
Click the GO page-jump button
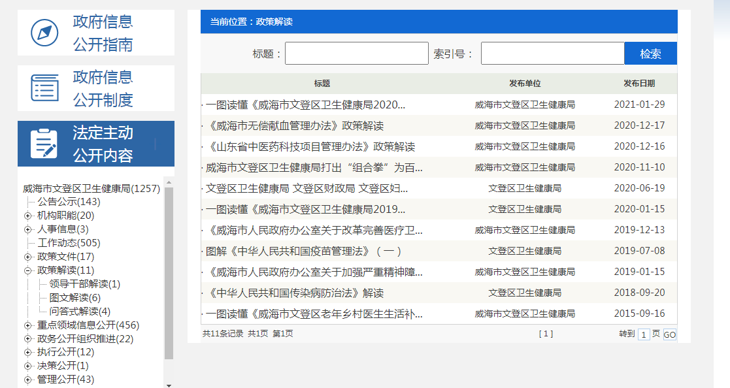point(669,333)
